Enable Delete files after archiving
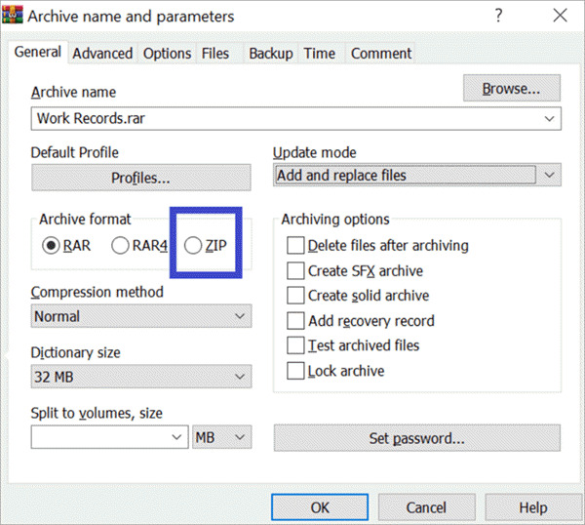The image size is (585, 525). pos(295,246)
